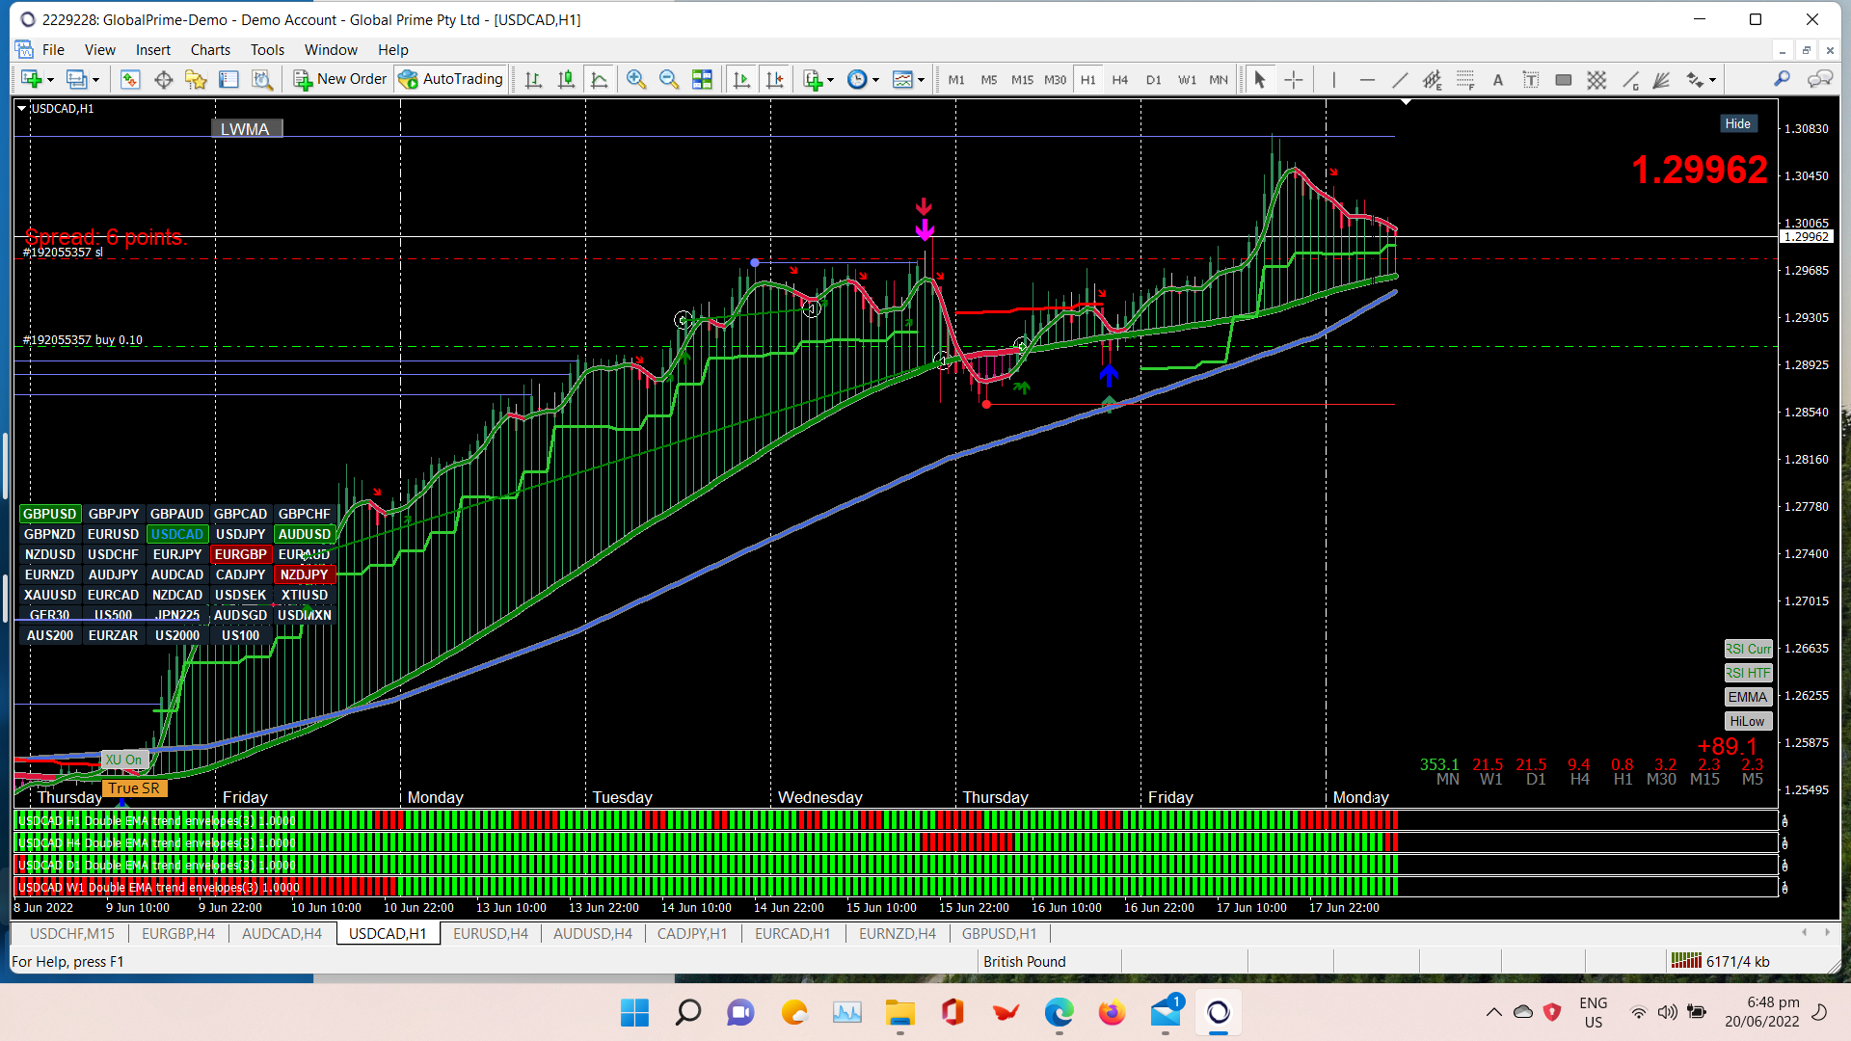The width and height of the screenshot is (1851, 1041).
Task: Toggle the RSI Curr indicator button
Action: pos(1748,649)
